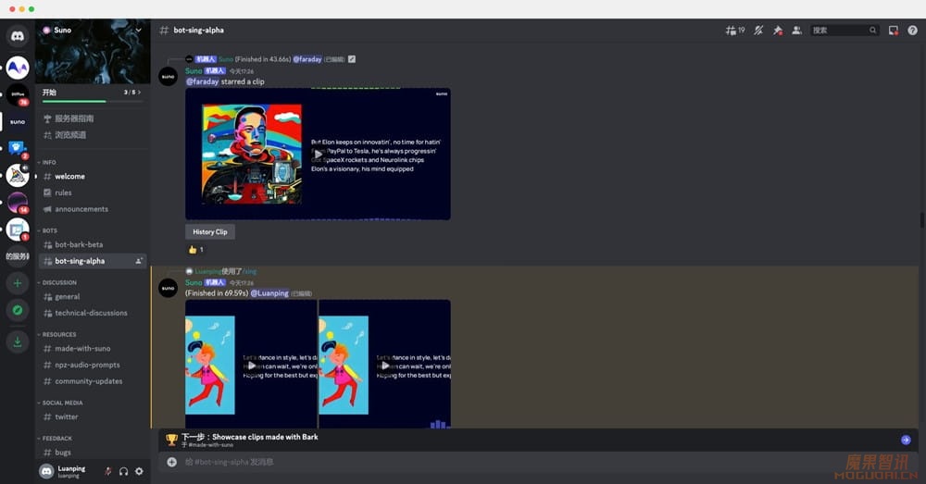The height and width of the screenshot is (484, 926).
Task: Open notification settings muted bell icon
Action: (x=758, y=31)
